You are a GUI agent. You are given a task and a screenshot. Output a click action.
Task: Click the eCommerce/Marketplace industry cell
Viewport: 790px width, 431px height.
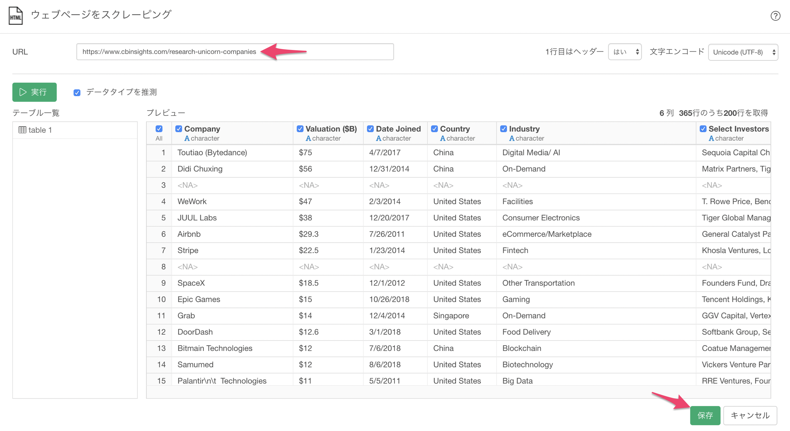pos(596,234)
